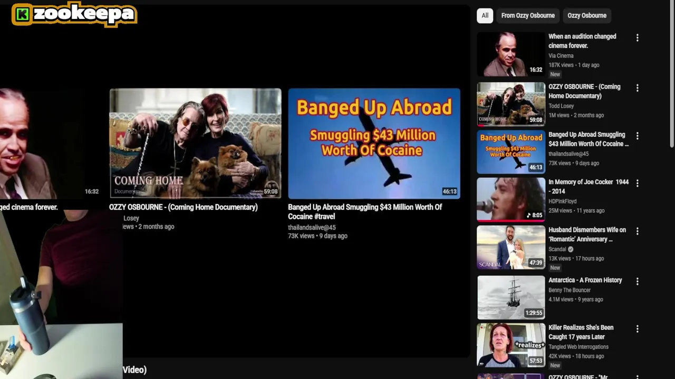
Task: Click the '25M views • 11 years ago' text
Action: [576, 211]
